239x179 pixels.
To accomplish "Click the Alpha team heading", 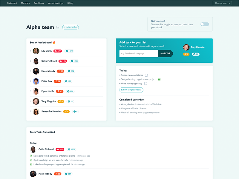I will (40, 27).
